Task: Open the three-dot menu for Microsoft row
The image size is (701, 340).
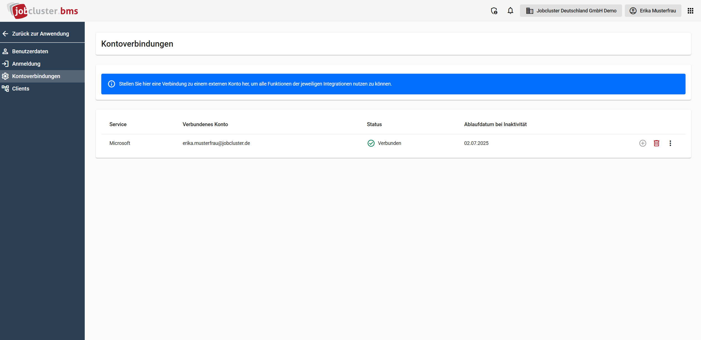Action: click(670, 143)
